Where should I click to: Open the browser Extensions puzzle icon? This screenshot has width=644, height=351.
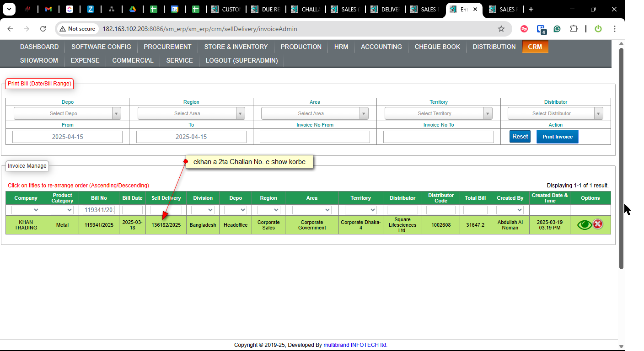pyautogui.click(x=574, y=29)
